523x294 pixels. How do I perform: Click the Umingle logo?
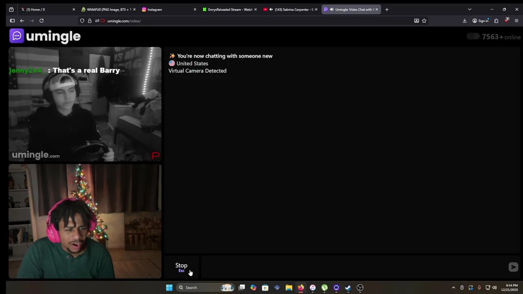[45, 36]
